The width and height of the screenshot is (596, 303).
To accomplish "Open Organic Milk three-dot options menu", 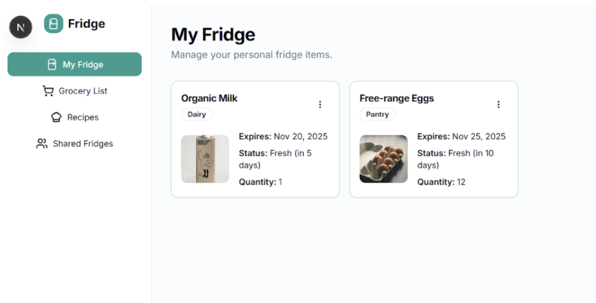I will [x=320, y=104].
